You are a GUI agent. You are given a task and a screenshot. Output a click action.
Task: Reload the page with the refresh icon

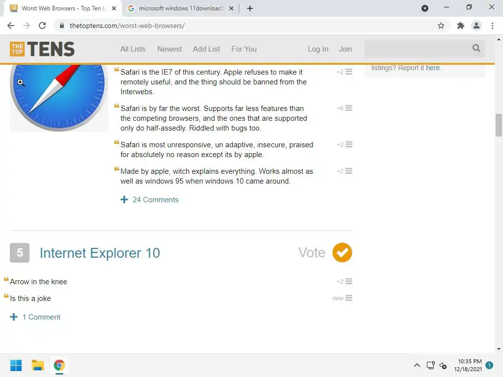(42, 26)
